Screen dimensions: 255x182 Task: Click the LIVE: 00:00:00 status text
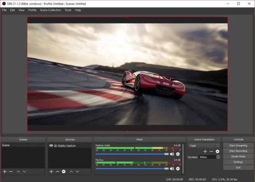coord(174,179)
